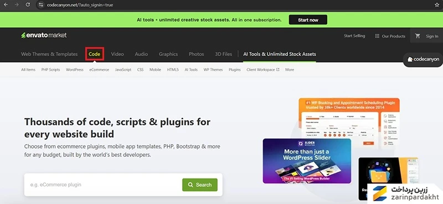Image resolution: width=443 pixels, height=204 pixels.
Task: Open site information icon in address bar
Action: click(x=41, y=5)
